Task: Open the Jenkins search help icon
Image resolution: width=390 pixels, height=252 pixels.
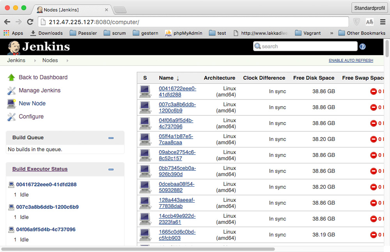Action: pos(362,47)
